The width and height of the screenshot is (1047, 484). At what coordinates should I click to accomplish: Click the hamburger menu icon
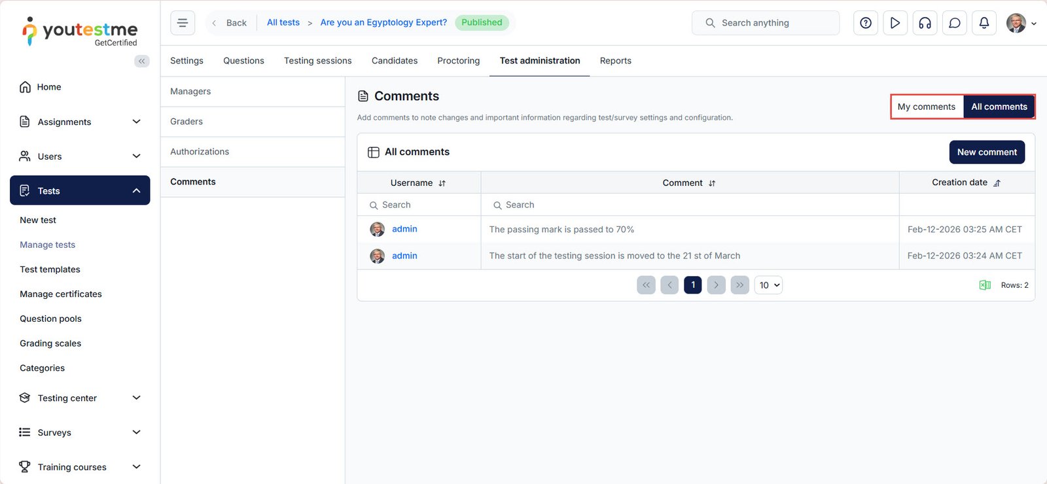tap(183, 23)
